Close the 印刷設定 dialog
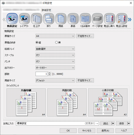 [x=131, y=3]
